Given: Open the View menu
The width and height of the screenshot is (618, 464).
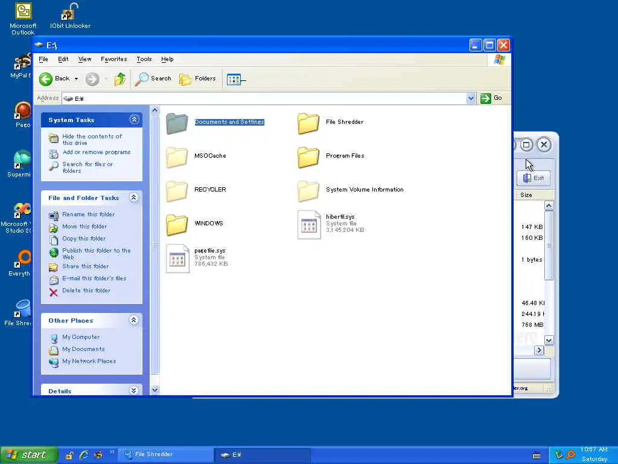Looking at the screenshot, I should [x=84, y=59].
